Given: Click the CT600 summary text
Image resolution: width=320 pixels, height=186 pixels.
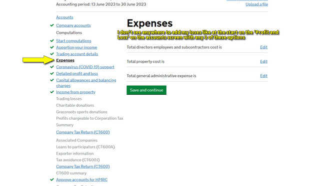Looking at the screenshot, I should pos(71,173).
